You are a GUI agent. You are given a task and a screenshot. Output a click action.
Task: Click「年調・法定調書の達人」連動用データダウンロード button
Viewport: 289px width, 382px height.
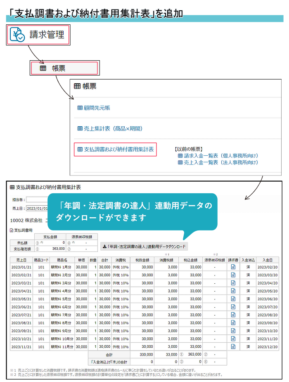[x=144, y=247]
